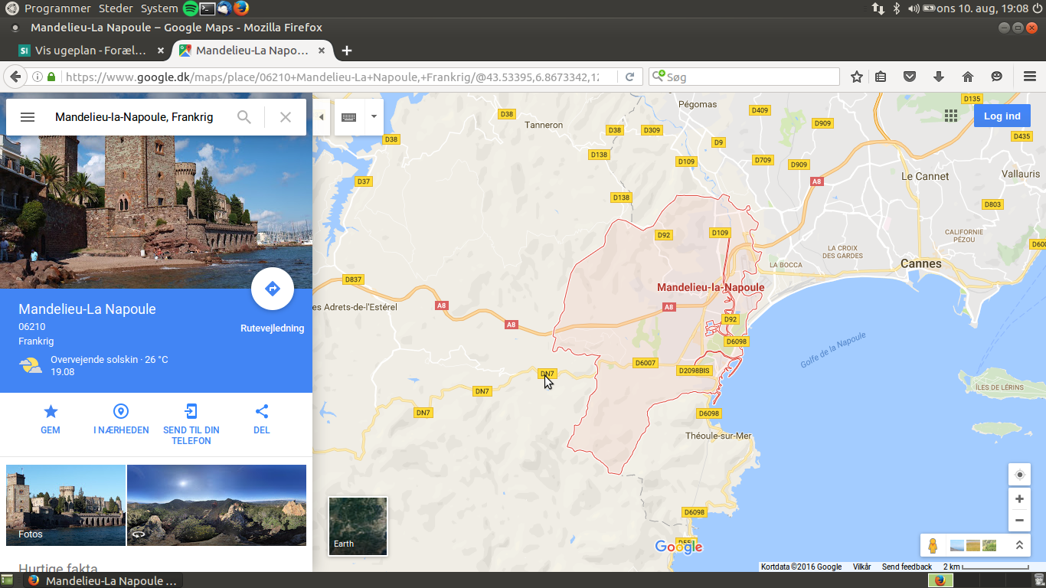Show desktop via bottom-left panel icon
Screen dimensions: 1046x588
7,580
